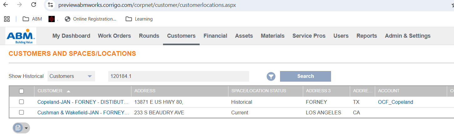Open the Show Historical Customers dropdown
The width and height of the screenshot is (454, 134).
[71, 76]
